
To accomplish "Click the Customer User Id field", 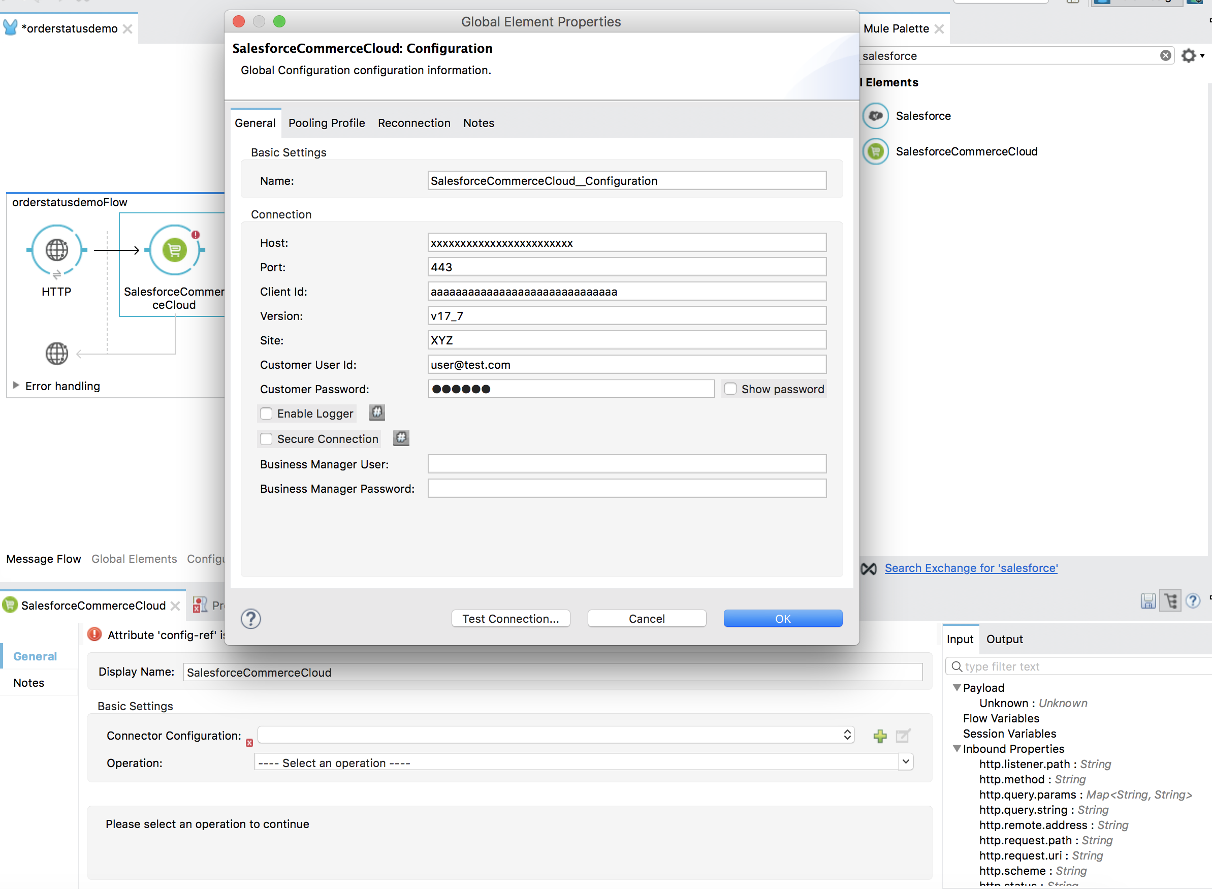I will [627, 364].
